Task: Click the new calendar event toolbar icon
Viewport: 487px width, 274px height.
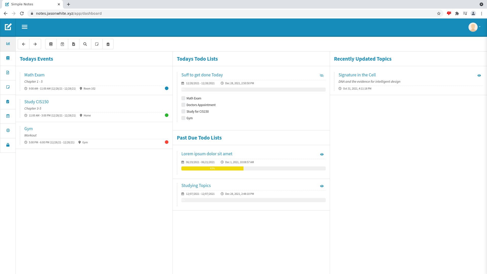Action: (62, 44)
